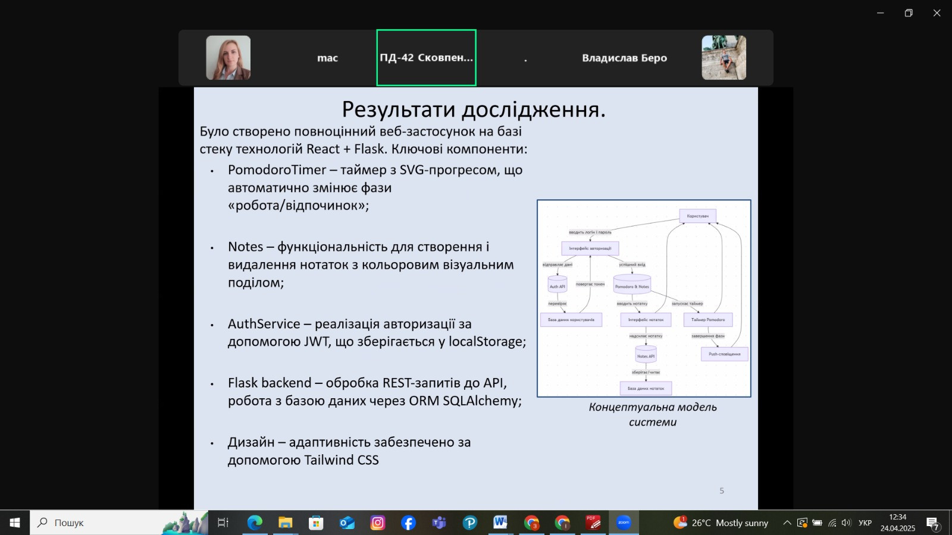
Task: Click the Flask backend bullet text
Action: (374, 392)
